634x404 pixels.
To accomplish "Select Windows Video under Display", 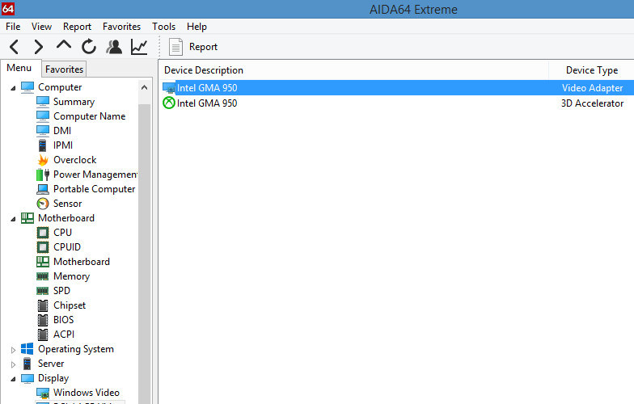I will pos(86,393).
